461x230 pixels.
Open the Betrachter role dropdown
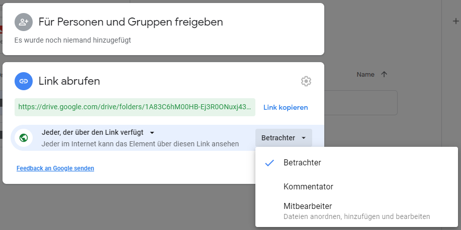[x=284, y=138]
